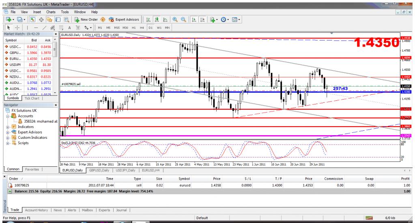Select the line chart icon
The image size is (415, 223).
pos(164,19)
